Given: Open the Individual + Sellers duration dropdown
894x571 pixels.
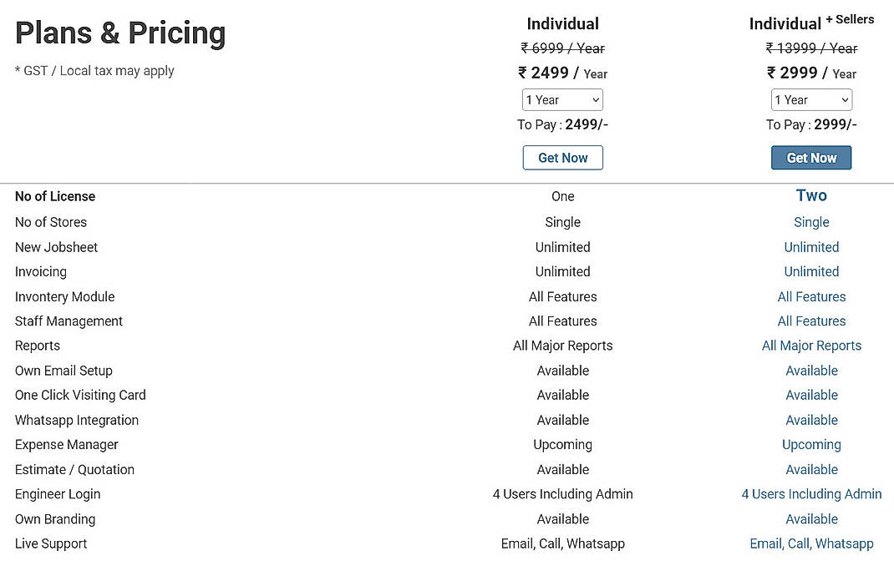Looking at the screenshot, I should (811, 99).
